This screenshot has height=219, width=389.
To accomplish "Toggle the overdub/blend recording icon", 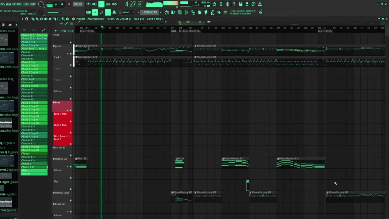I will pyautogui.click(x=108, y=4).
